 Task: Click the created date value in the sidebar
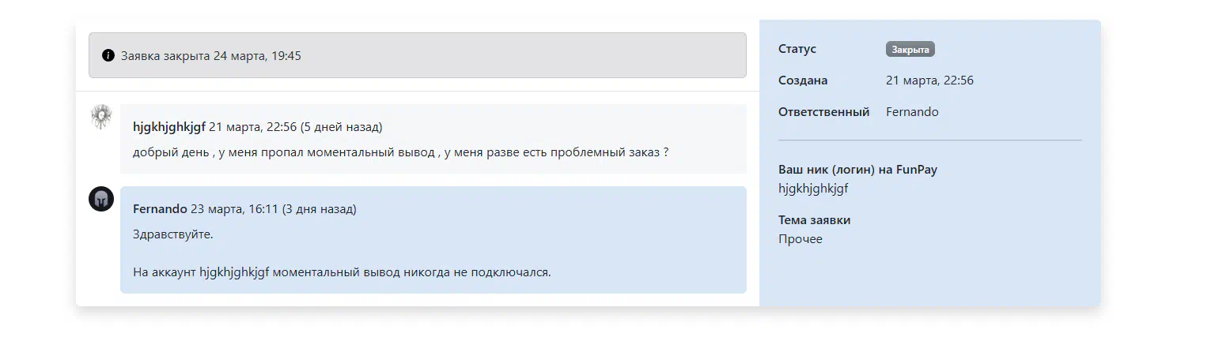click(x=929, y=81)
